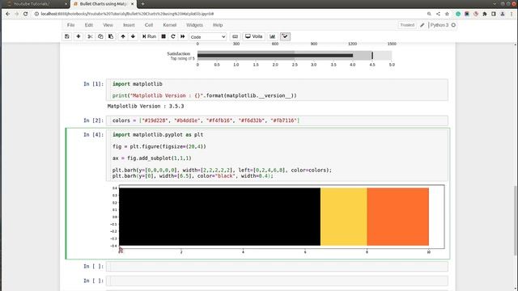Click the plt.barh line with color=colors

pyautogui.click(x=222, y=171)
